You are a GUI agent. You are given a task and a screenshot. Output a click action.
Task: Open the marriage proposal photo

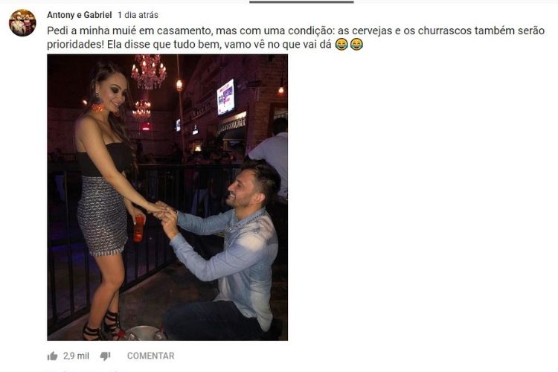pyautogui.click(x=167, y=197)
